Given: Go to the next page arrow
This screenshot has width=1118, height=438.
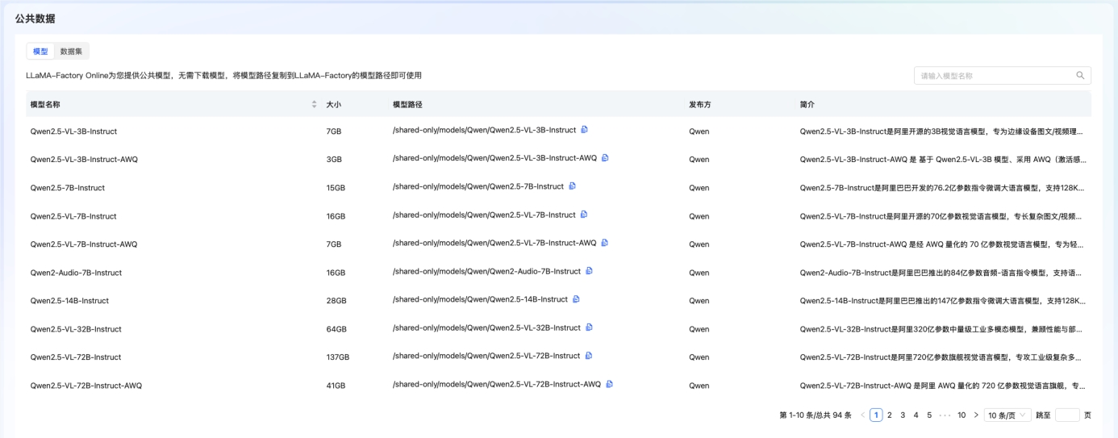Looking at the screenshot, I should [x=976, y=415].
